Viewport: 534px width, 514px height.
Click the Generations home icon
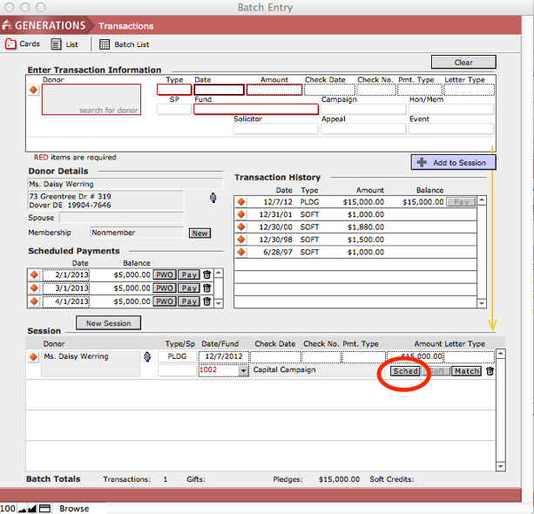[8, 25]
